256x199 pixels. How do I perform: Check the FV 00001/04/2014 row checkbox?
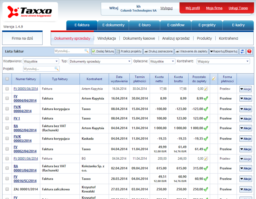click(x=7, y=158)
